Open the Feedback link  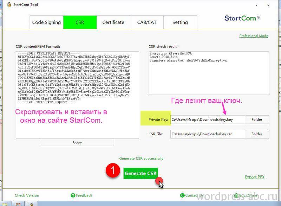[84, 195]
